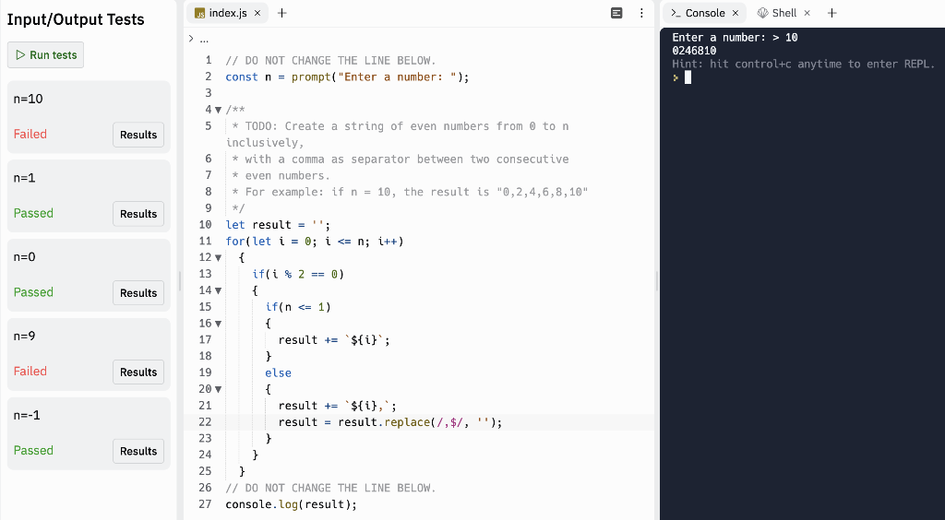The image size is (945, 520).
Task: Click the Input/Output Tests heading
Action: click(x=76, y=19)
